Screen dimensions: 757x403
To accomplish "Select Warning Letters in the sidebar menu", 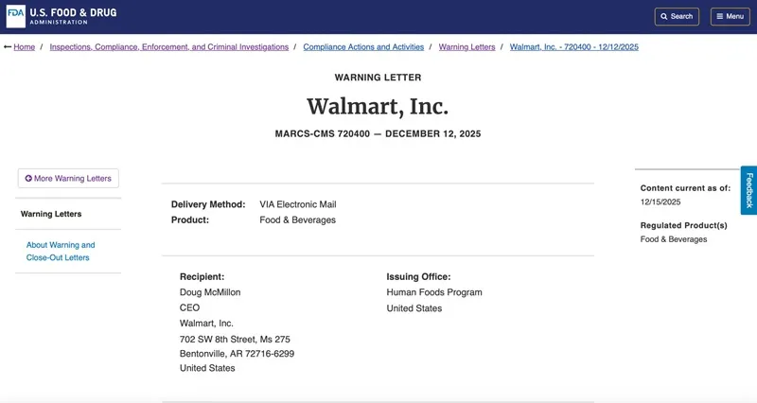I will [51, 214].
